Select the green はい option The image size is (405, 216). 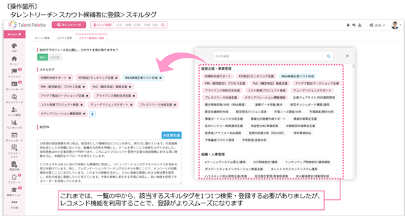click(x=42, y=58)
